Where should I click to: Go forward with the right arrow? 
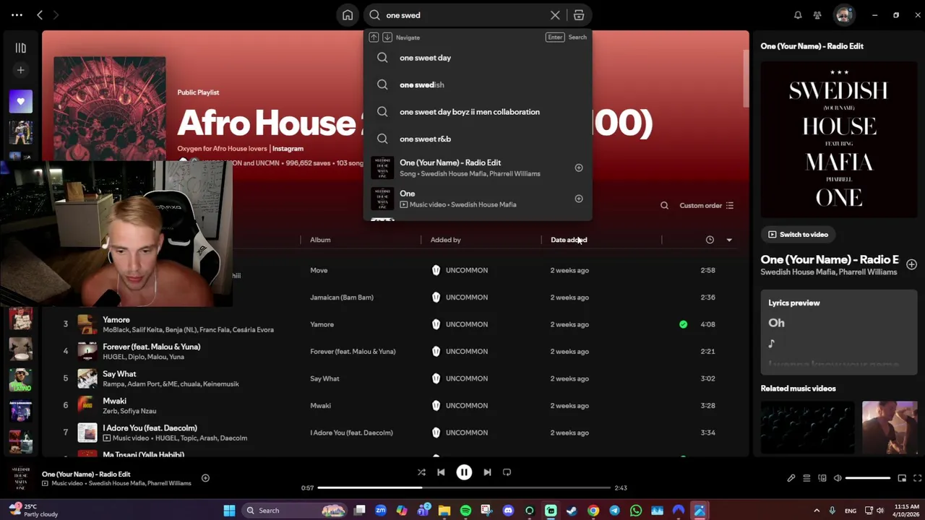(x=56, y=15)
